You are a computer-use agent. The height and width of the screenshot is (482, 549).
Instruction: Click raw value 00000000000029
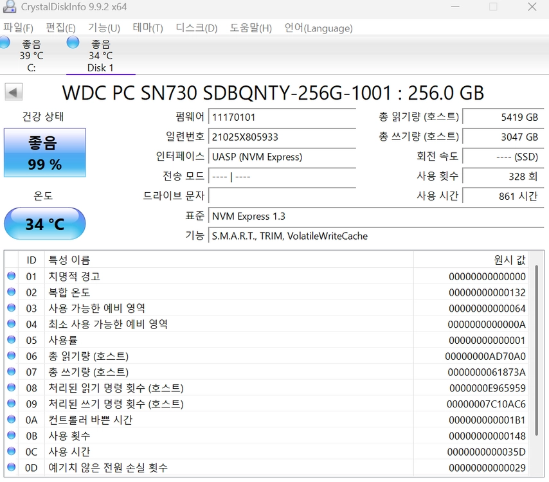[487, 468]
